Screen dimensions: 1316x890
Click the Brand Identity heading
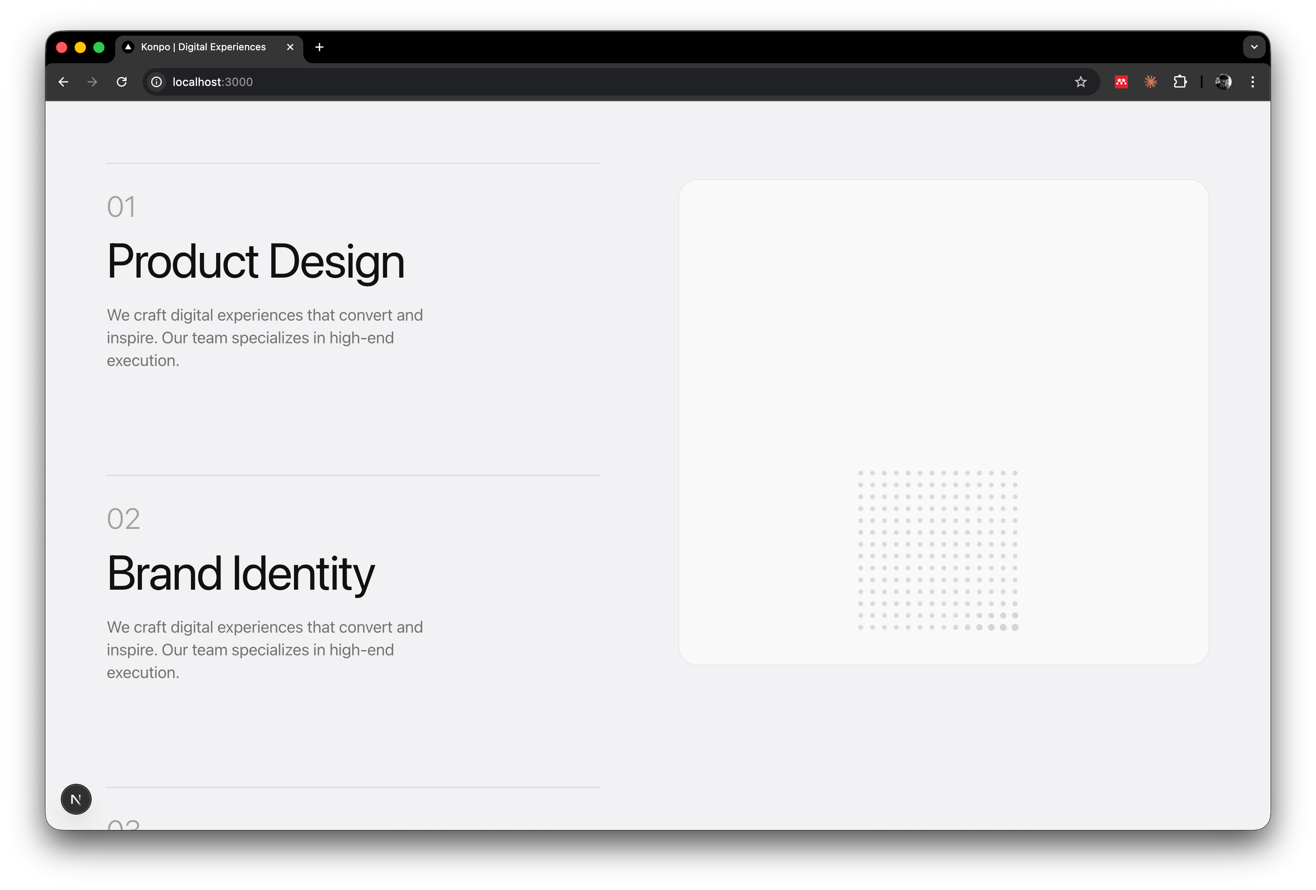pyautogui.click(x=241, y=573)
